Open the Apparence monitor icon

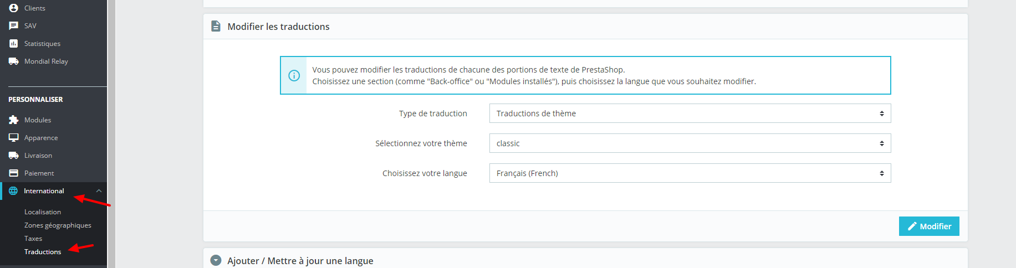click(13, 137)
